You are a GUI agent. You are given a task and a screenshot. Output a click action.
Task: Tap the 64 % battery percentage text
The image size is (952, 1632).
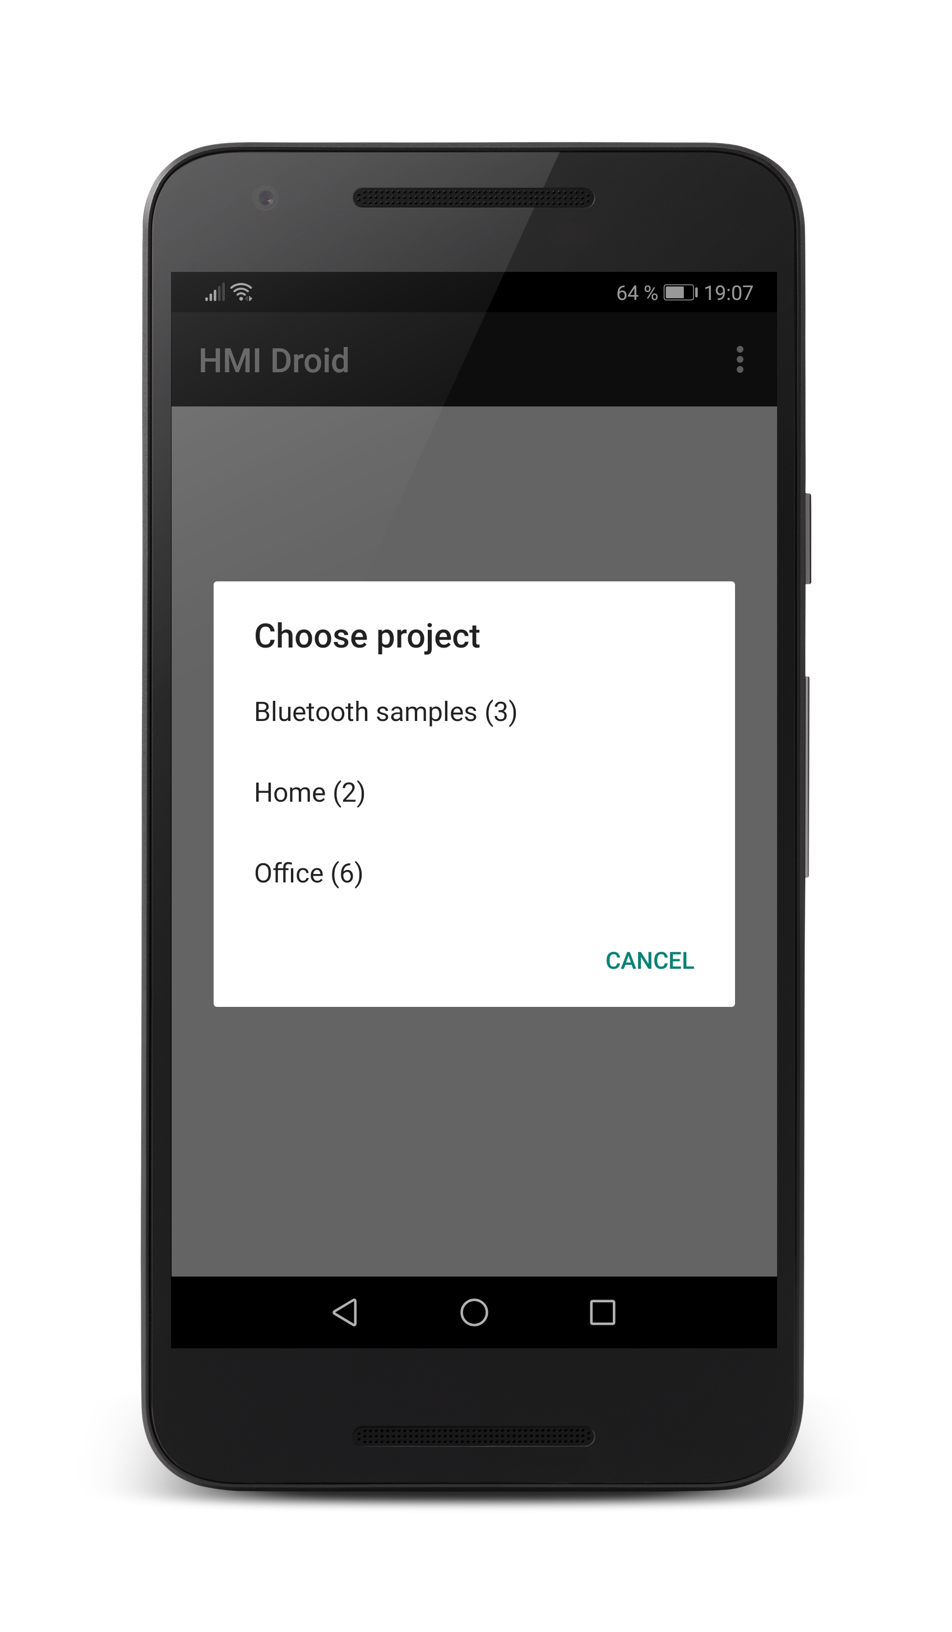(x=636, y=293)
